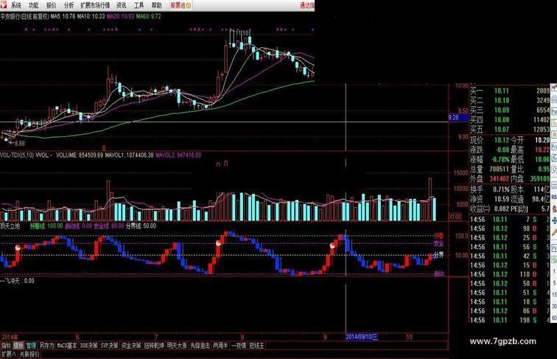This screenshot has width=557, height=359.
Task: Open the 工具 menu
Action: coord(139,5)
